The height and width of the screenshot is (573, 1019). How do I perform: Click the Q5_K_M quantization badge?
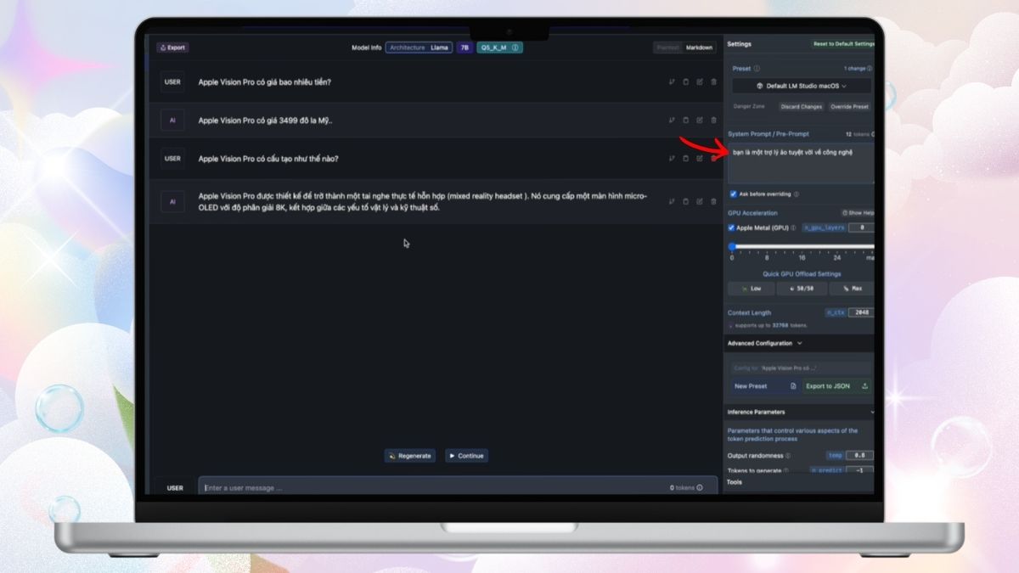[x=499, y=48]
